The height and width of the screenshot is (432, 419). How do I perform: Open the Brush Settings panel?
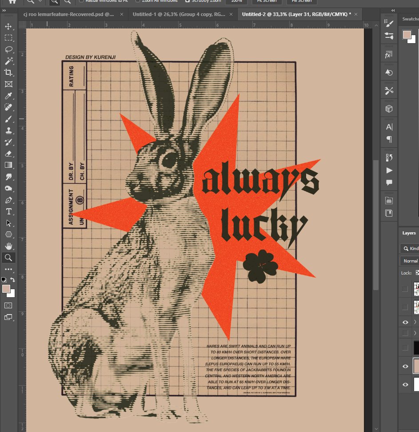click(x=389, y=24)
